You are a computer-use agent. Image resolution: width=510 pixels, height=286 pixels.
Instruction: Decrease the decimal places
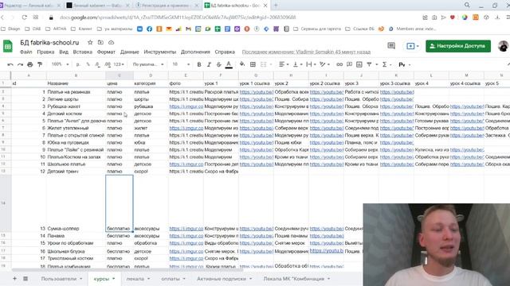pos(97,64)
